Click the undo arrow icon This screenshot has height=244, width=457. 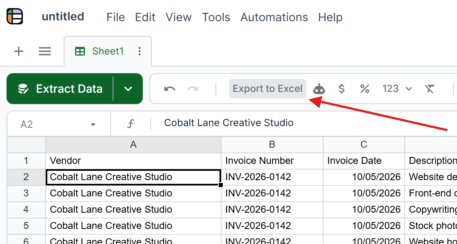(x=170, y=89)
